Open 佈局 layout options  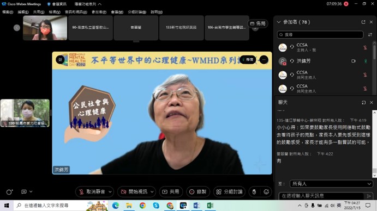258,23
